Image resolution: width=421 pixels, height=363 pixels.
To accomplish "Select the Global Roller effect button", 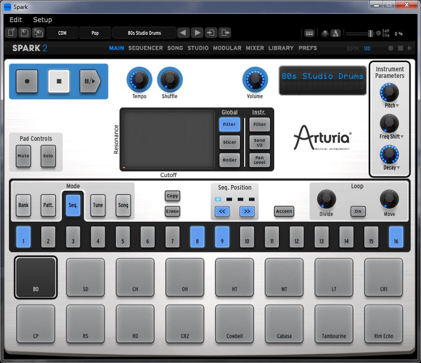I will pos(229,160).
